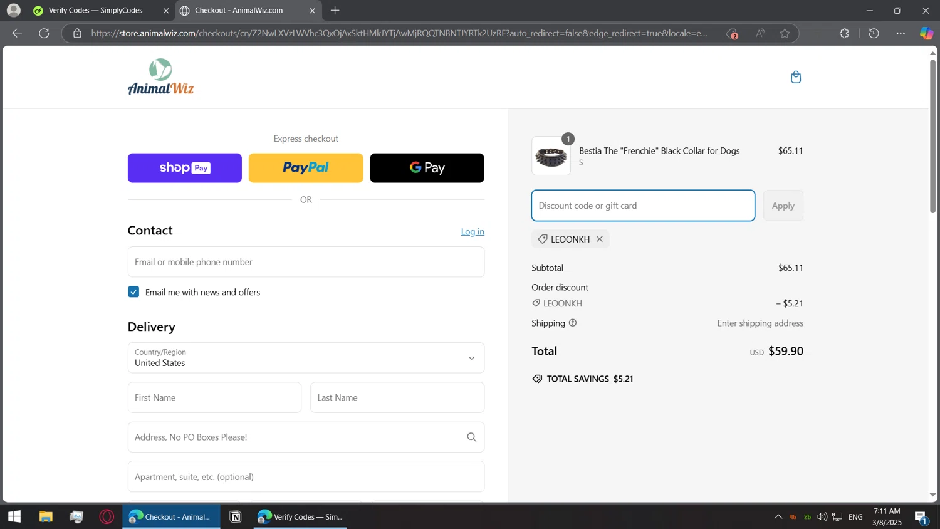
Task: Open browser Extensions icon
Action: [x=844, y=33]
